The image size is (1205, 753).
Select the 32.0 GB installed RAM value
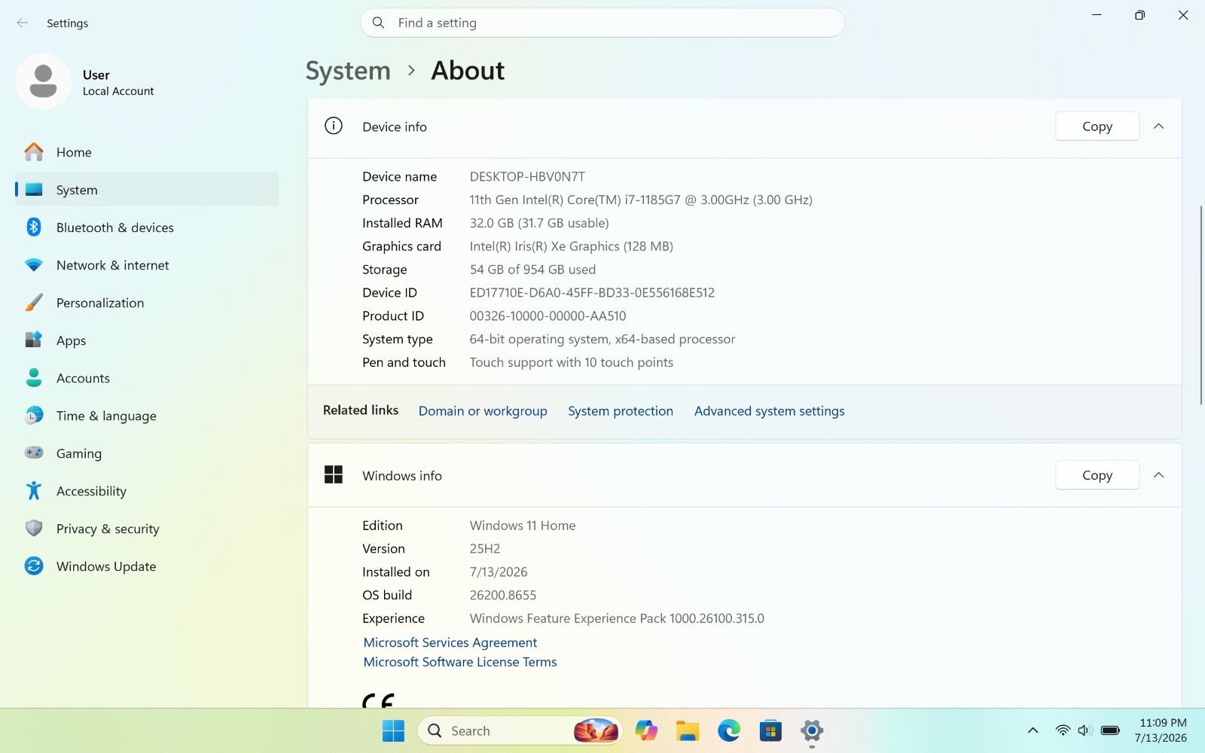pyautogui.click(x=539, y=223)
